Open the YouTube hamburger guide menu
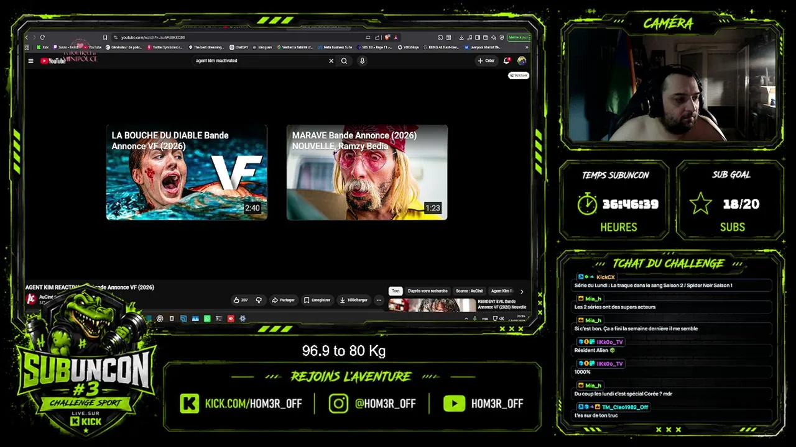The image size is (796, 447). tap(30, 61)
